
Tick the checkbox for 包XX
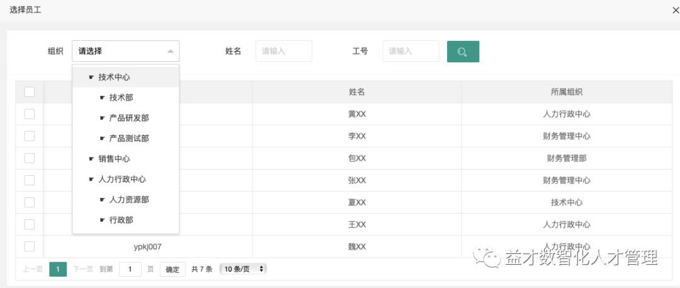pos(30,159)
